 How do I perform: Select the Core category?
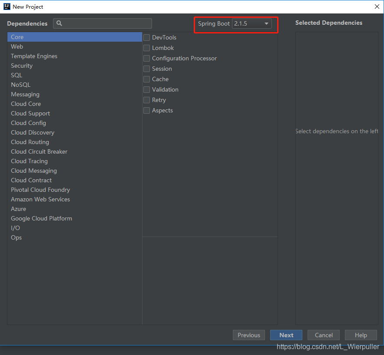[x=75, y=37]
